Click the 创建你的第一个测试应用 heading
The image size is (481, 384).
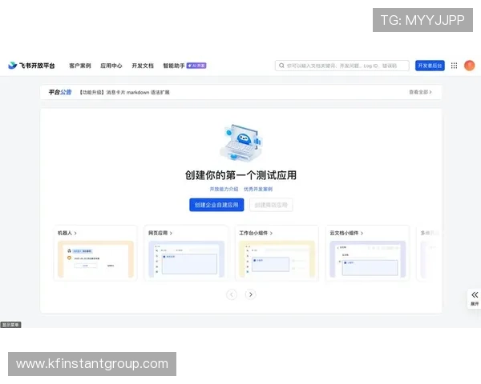click(x=240, y=175)
